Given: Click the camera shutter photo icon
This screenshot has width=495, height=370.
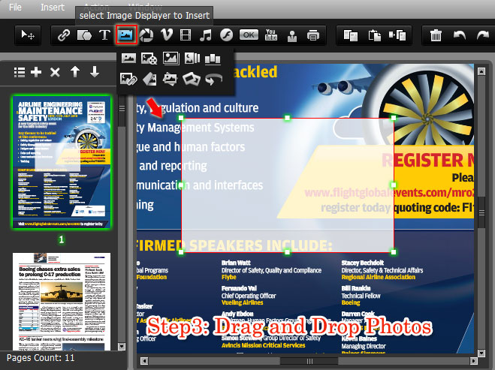Looking at the screenshot, I should 146,35.
